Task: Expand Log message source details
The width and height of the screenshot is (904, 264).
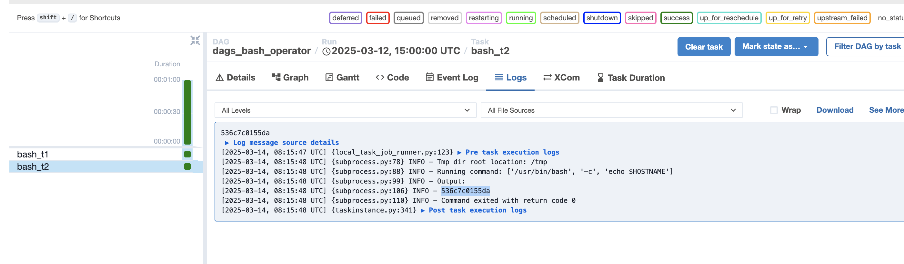Action: (x=282, y=143)
